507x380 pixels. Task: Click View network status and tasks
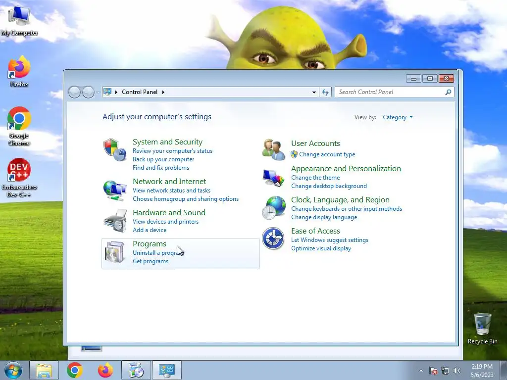[x=171, y=190]
